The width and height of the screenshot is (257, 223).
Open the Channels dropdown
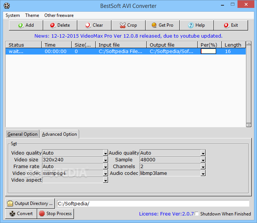[203, 167]
